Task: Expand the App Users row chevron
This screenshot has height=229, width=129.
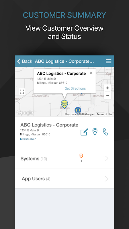Action: [107, 179]
